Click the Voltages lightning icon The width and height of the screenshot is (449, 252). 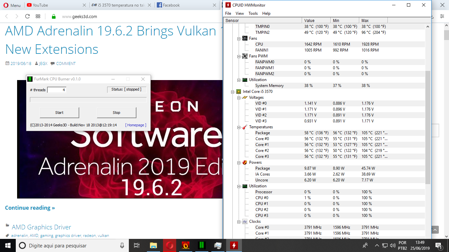point(245,97)
